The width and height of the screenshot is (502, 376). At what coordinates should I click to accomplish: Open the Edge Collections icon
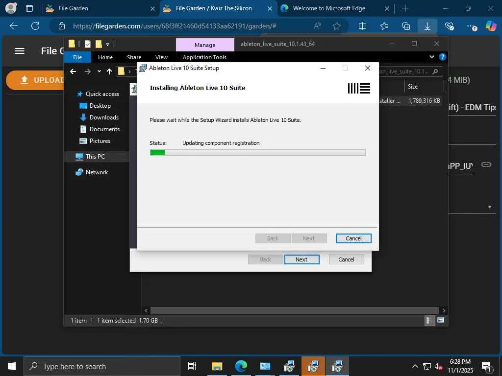tap(405, 26)
